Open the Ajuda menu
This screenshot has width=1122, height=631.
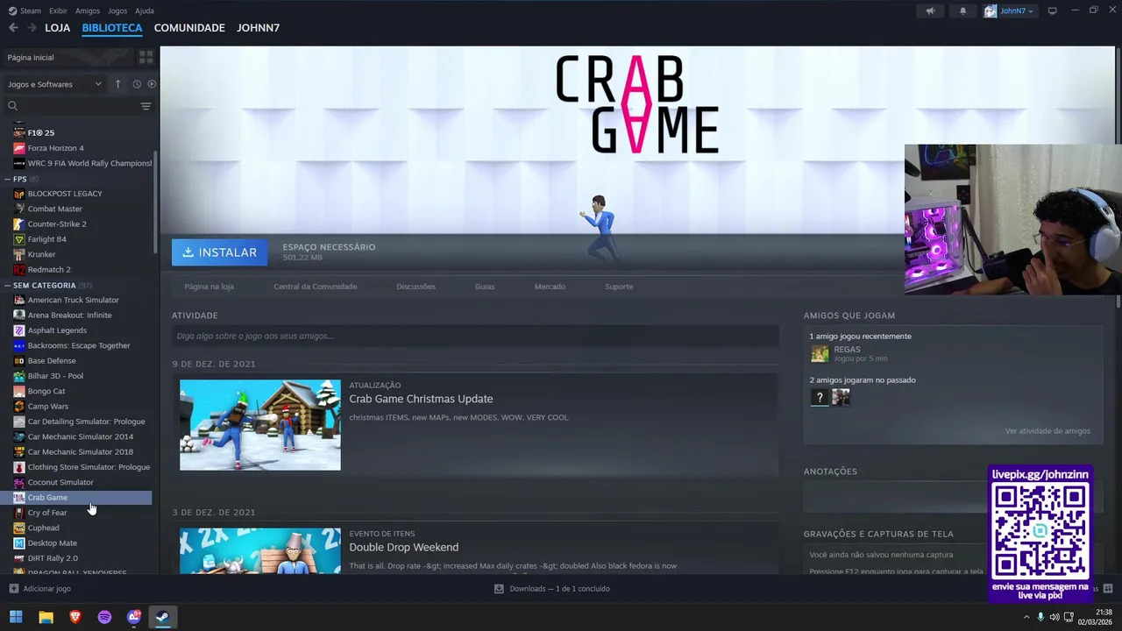click(145, 11)
